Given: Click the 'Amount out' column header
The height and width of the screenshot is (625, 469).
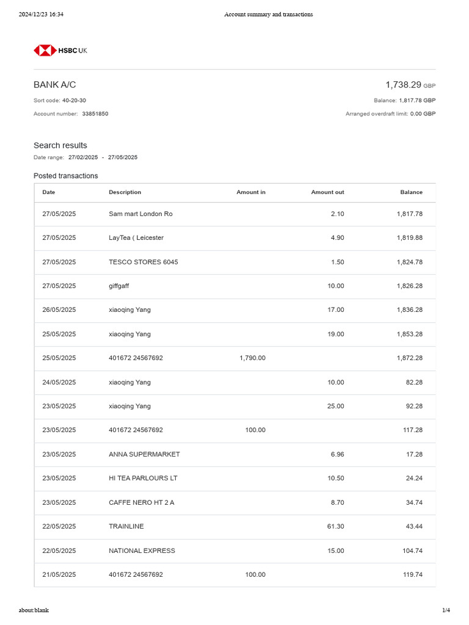Looking at the screenshot, I should pyautogui.click(x=327, y=192).
